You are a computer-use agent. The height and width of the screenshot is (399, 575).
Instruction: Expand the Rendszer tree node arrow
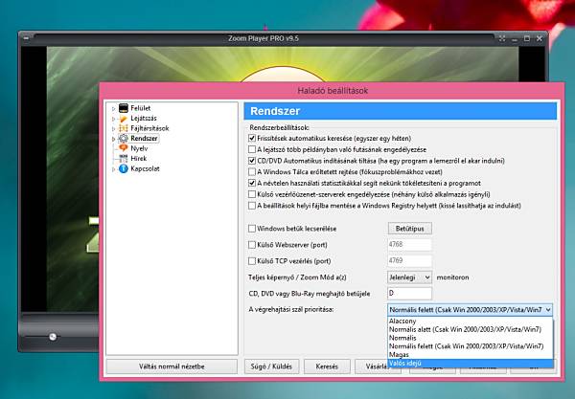click(114, 139)
